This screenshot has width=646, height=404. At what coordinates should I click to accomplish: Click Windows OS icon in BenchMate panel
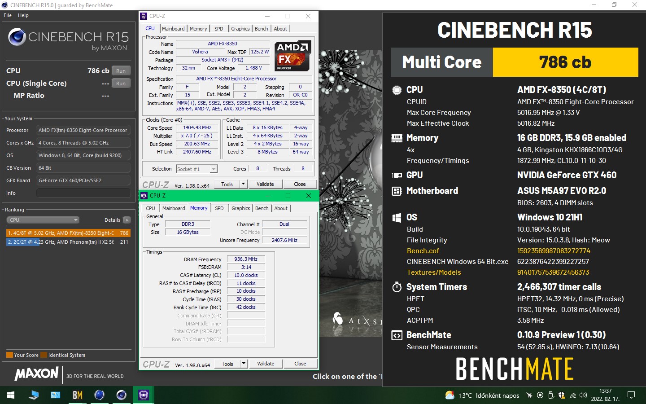tap(397, 218)
